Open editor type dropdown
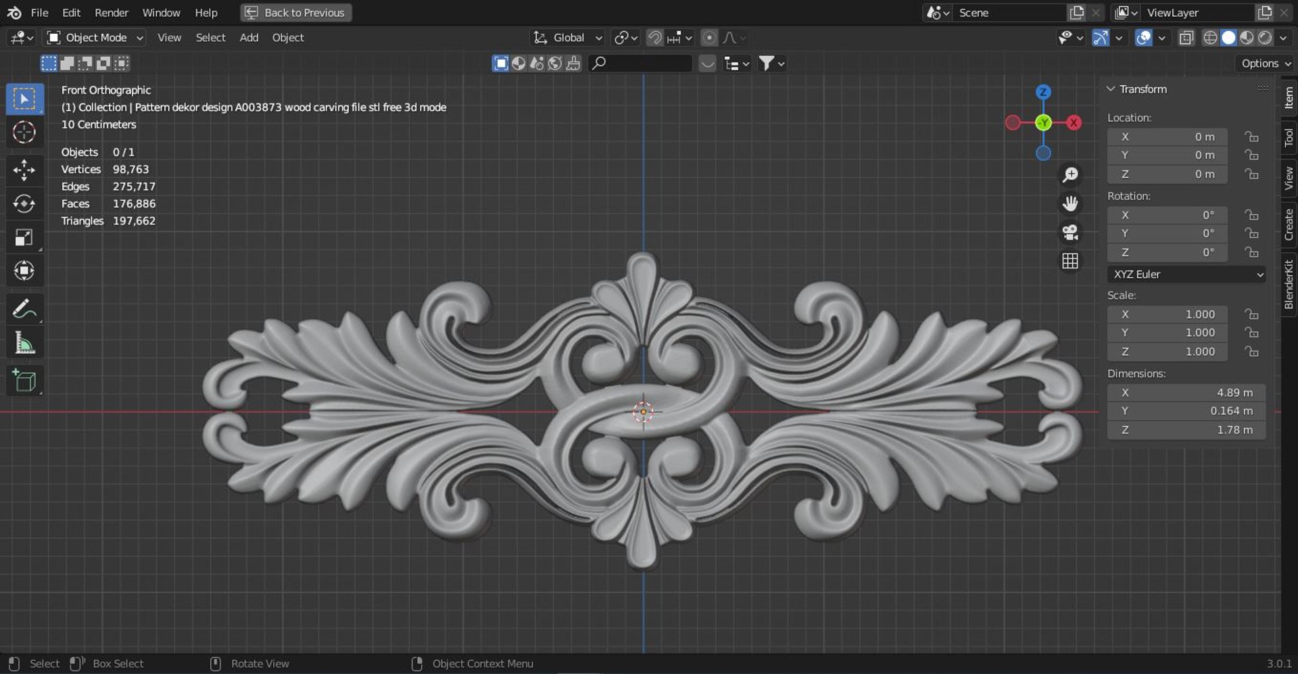This screenshot has width=1298, height=674. [22, 38]
